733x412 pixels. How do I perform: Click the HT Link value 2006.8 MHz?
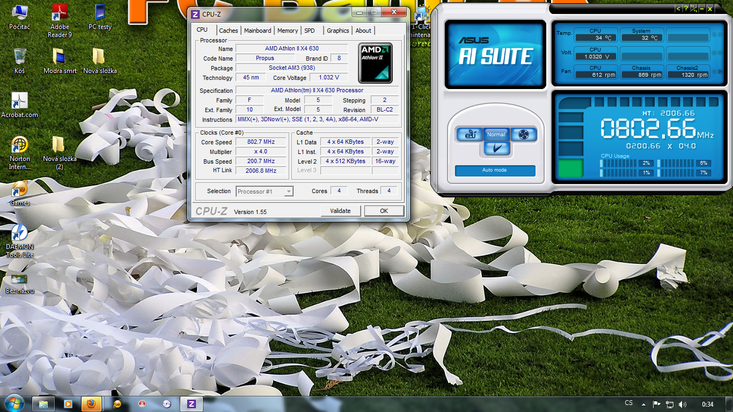[261, 171]
